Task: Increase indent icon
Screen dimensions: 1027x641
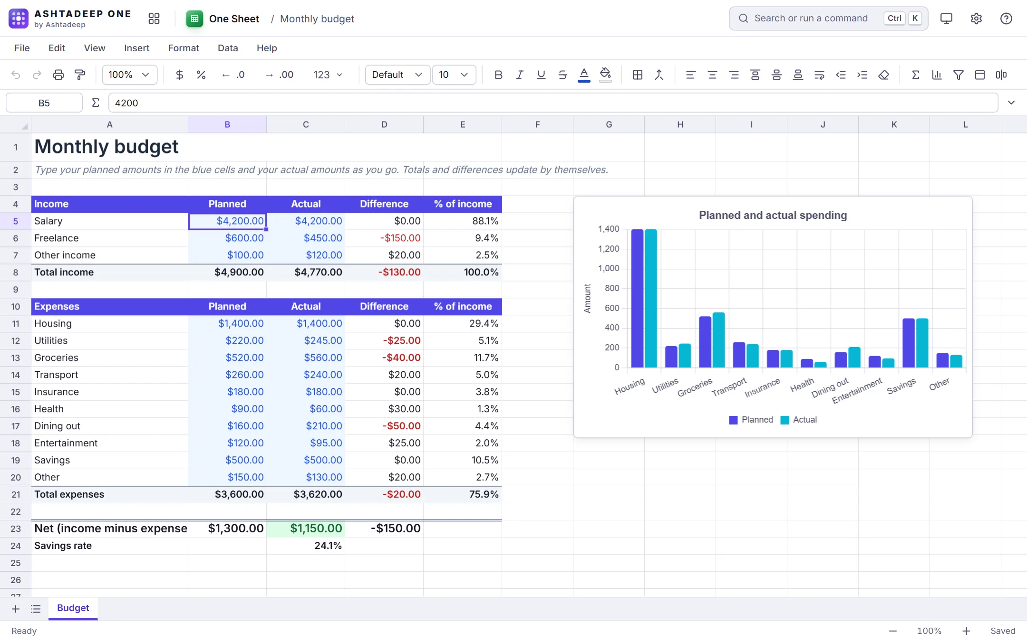Action: click(862, 75)
